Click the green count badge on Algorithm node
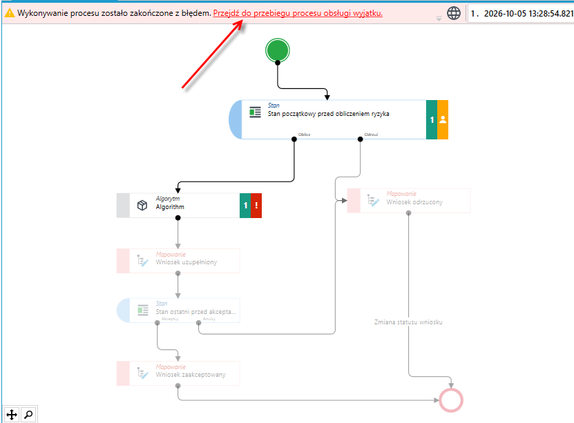 [x=245, y=206]
